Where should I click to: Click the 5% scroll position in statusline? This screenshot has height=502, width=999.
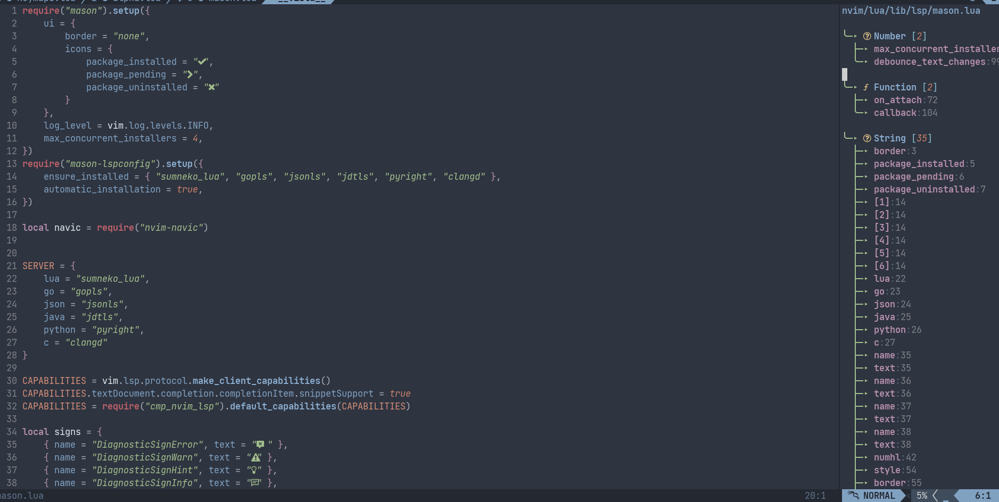(922, 496)
